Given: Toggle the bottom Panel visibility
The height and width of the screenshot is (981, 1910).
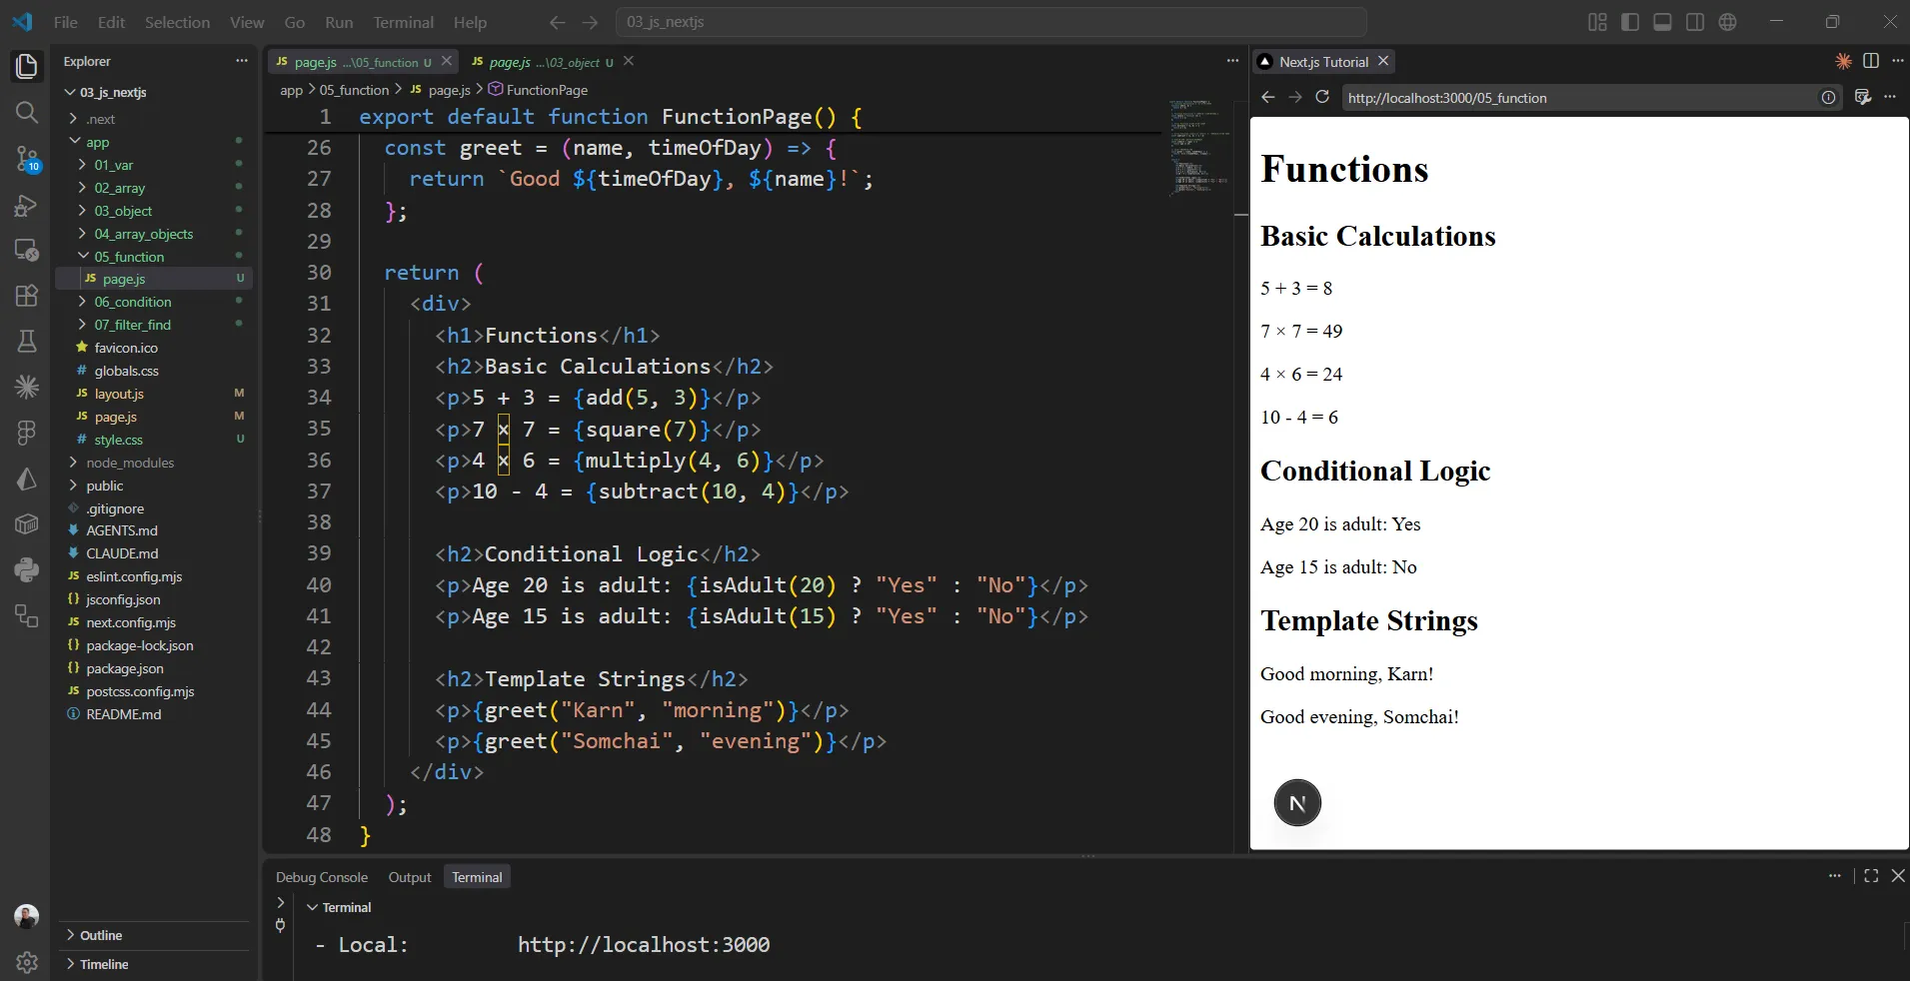Looking at the screenshot, I should pyautogui.click(x=1662, y=22).
